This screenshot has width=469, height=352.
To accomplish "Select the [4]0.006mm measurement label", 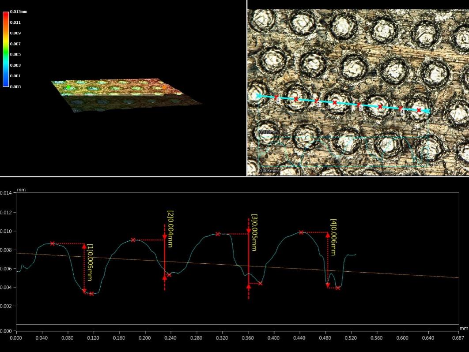I will click(333, 237).
